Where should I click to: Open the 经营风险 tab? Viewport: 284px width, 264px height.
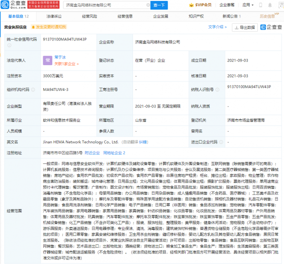(x=89, y=17)
